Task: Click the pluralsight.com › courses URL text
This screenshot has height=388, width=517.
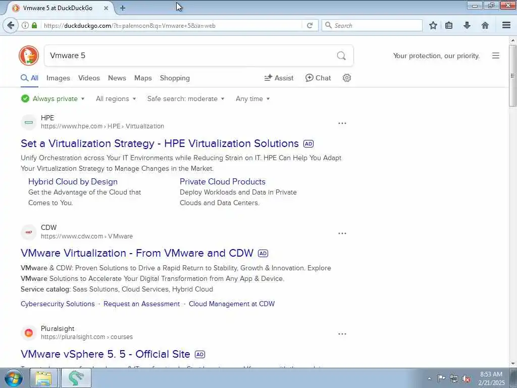Action: click(x=87, y=337)
